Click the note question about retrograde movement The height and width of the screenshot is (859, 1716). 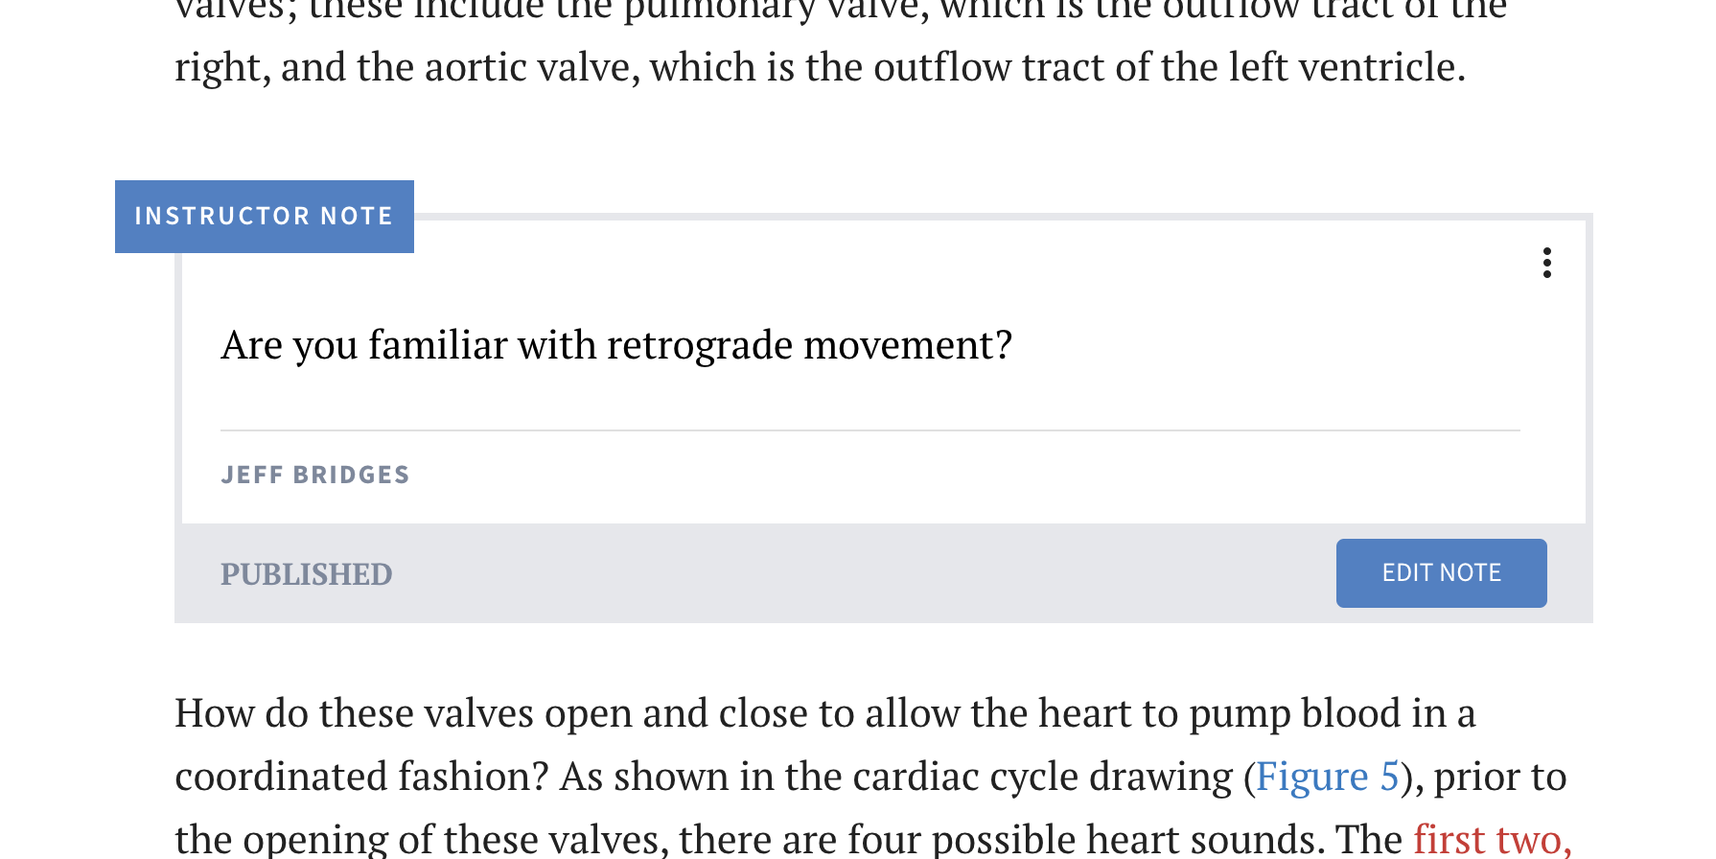click(616, 345)
